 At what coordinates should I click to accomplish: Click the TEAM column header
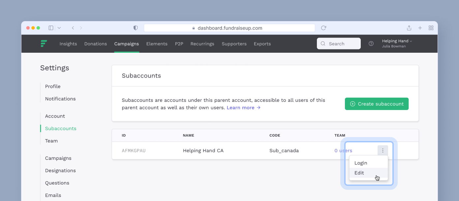pyautogui.click(x=340, y=135)
